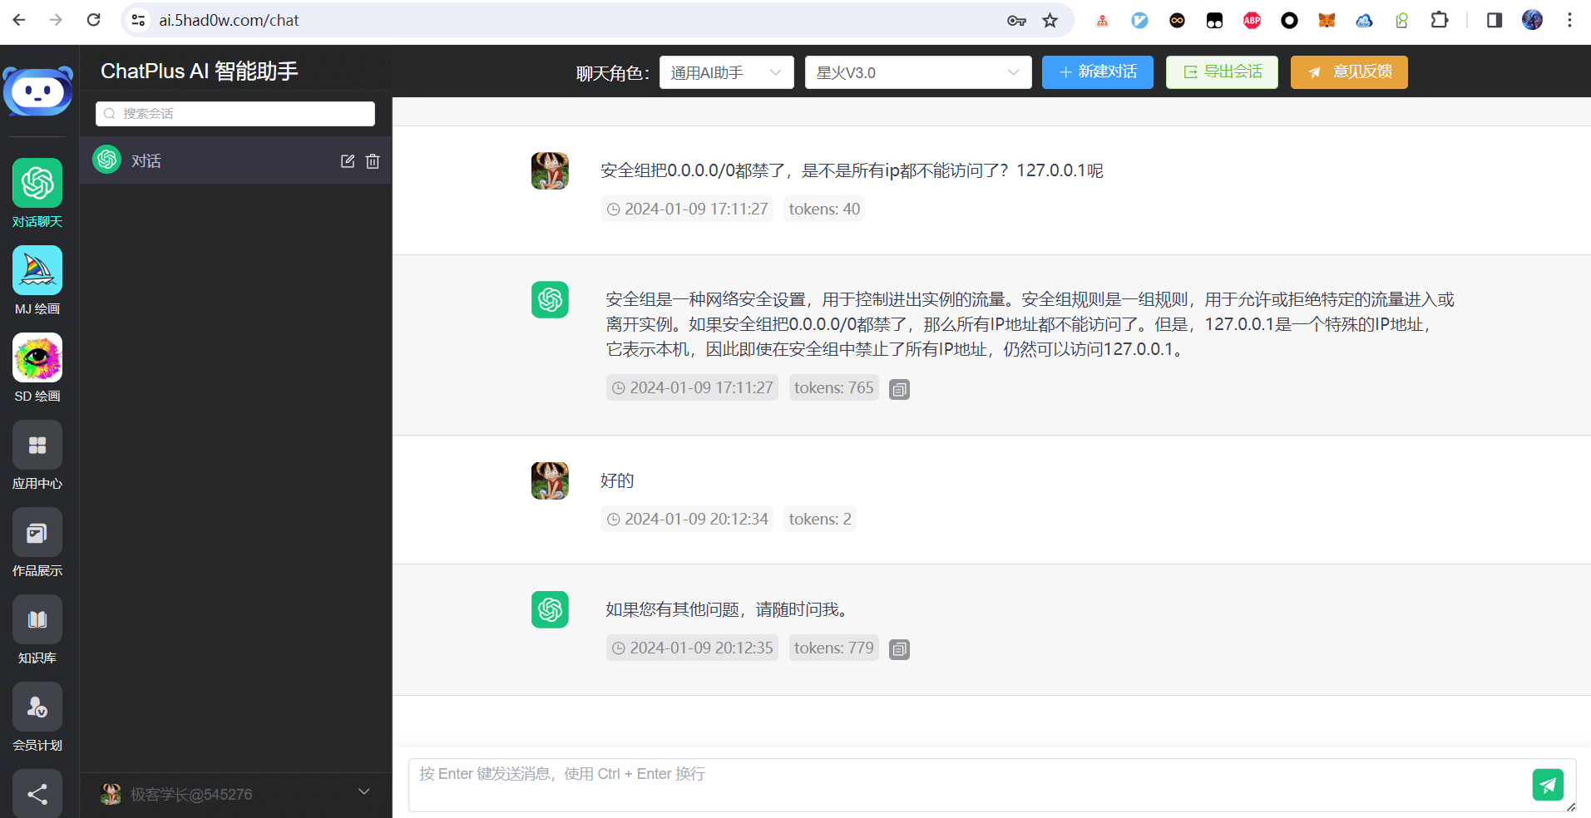This screenshot has height=818, width=1591.
Task: Select the 对话 conversation in the list
Action: coord(236,160)
